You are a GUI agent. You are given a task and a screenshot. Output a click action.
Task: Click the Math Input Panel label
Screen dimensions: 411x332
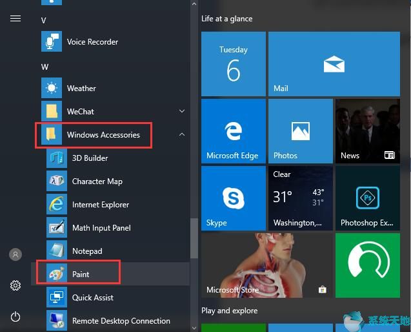coord(101,228)
